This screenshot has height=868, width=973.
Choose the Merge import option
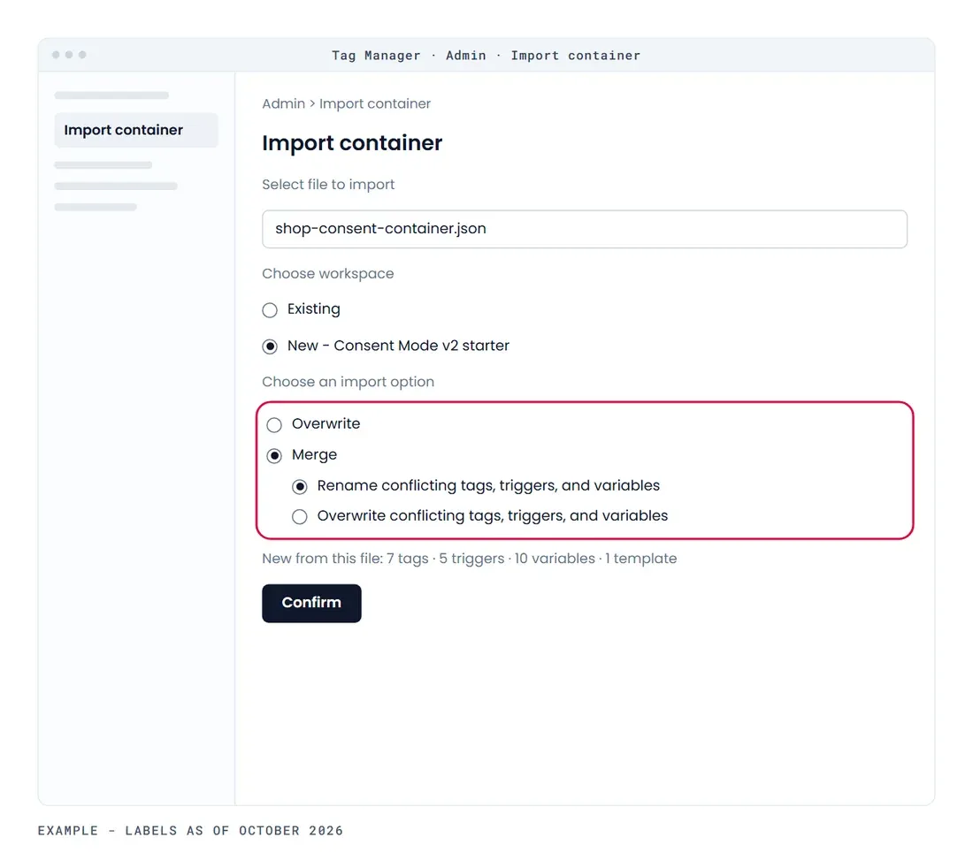click(x=274, y=456)
